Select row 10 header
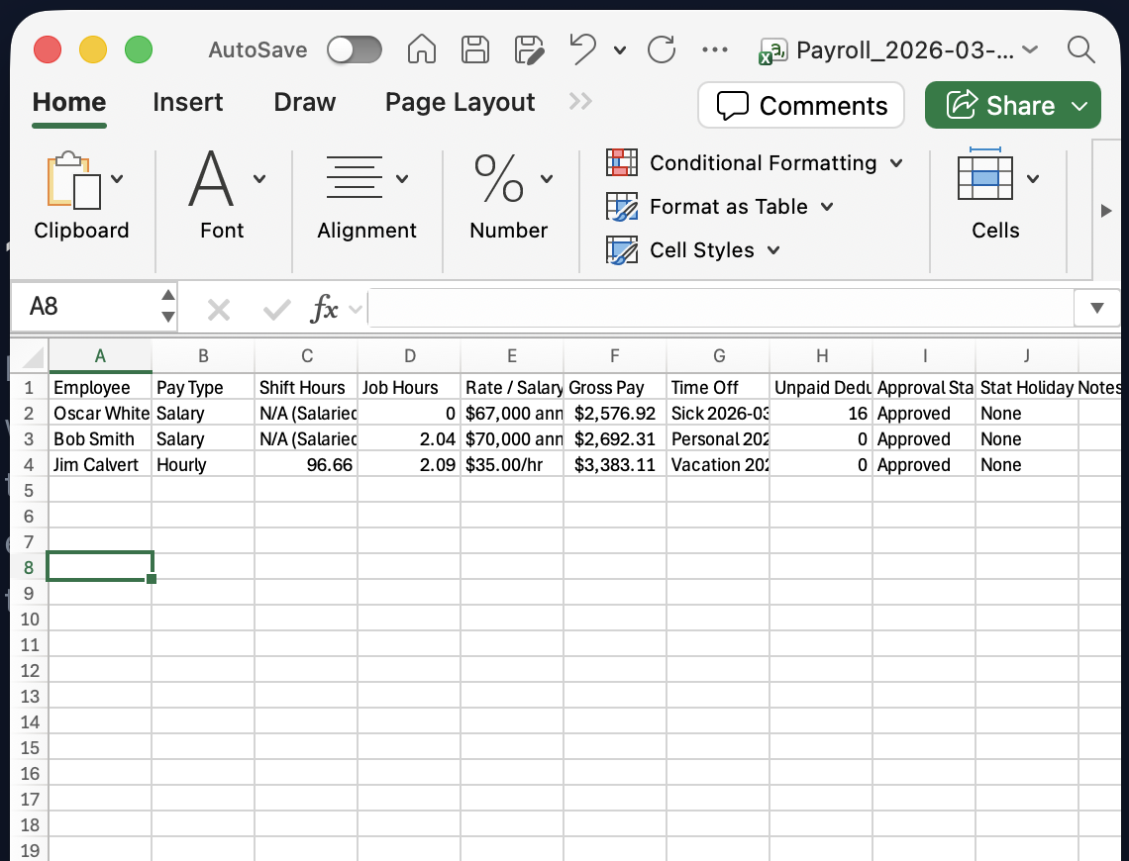The width and height of the screenshot is (1129, 861). coord(30,620)
